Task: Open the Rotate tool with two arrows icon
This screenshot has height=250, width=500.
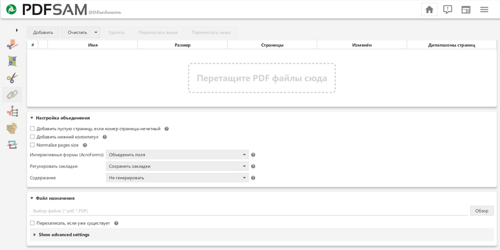Action: (x=12, y=145)
